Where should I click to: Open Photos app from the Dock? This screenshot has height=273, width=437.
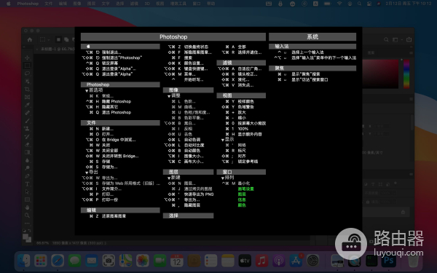[x=143, y=261]
